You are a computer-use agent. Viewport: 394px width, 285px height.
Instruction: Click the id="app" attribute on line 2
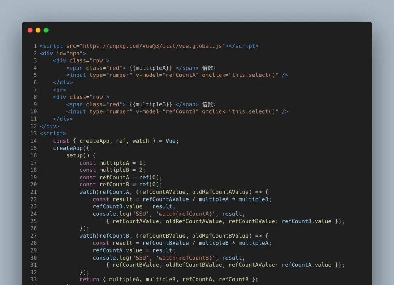(x=69, y=53)
